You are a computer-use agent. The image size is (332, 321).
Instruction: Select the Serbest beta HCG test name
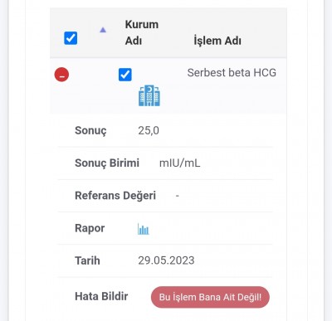click(232, 73)
